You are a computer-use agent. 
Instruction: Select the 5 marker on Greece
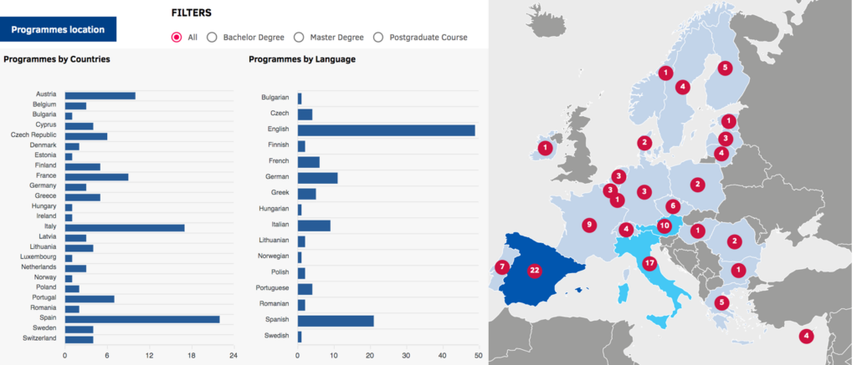click(x=721, y=303)
